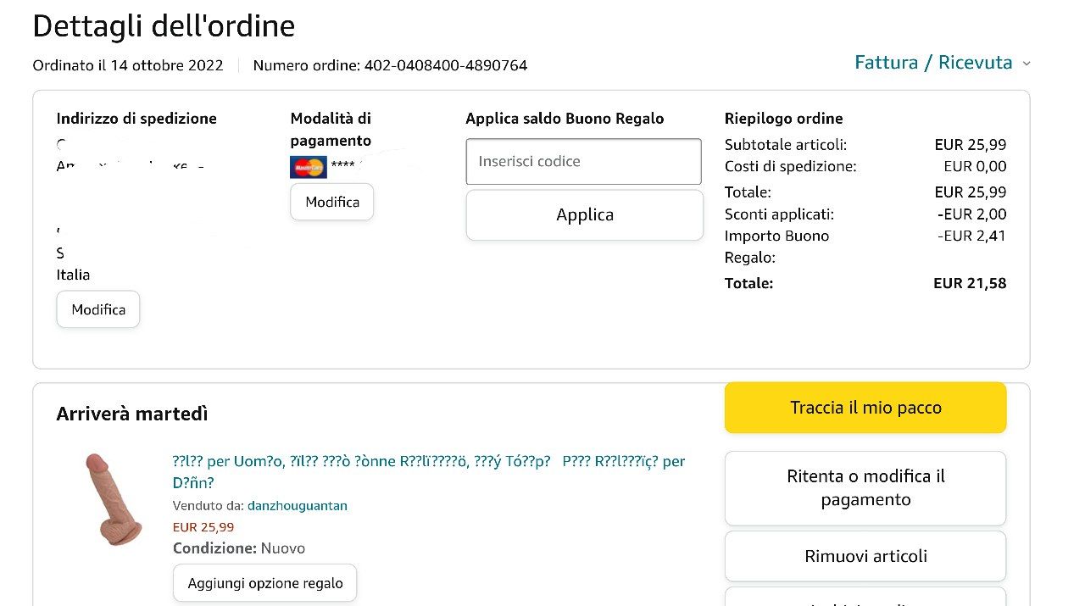Click the yellow Traccia il mio pacco button
The image size is (1085, 606).
(865, 408)
